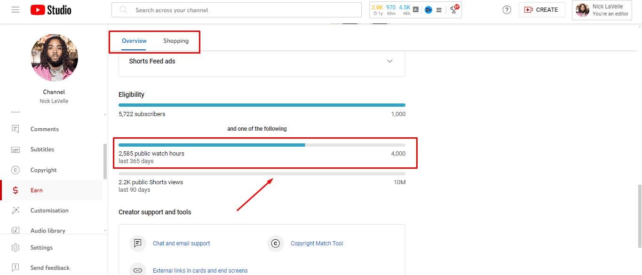Viewport: 642px width, 275px height.
Task: Open the Chat and email support link
Action: (x=182, y=244)
